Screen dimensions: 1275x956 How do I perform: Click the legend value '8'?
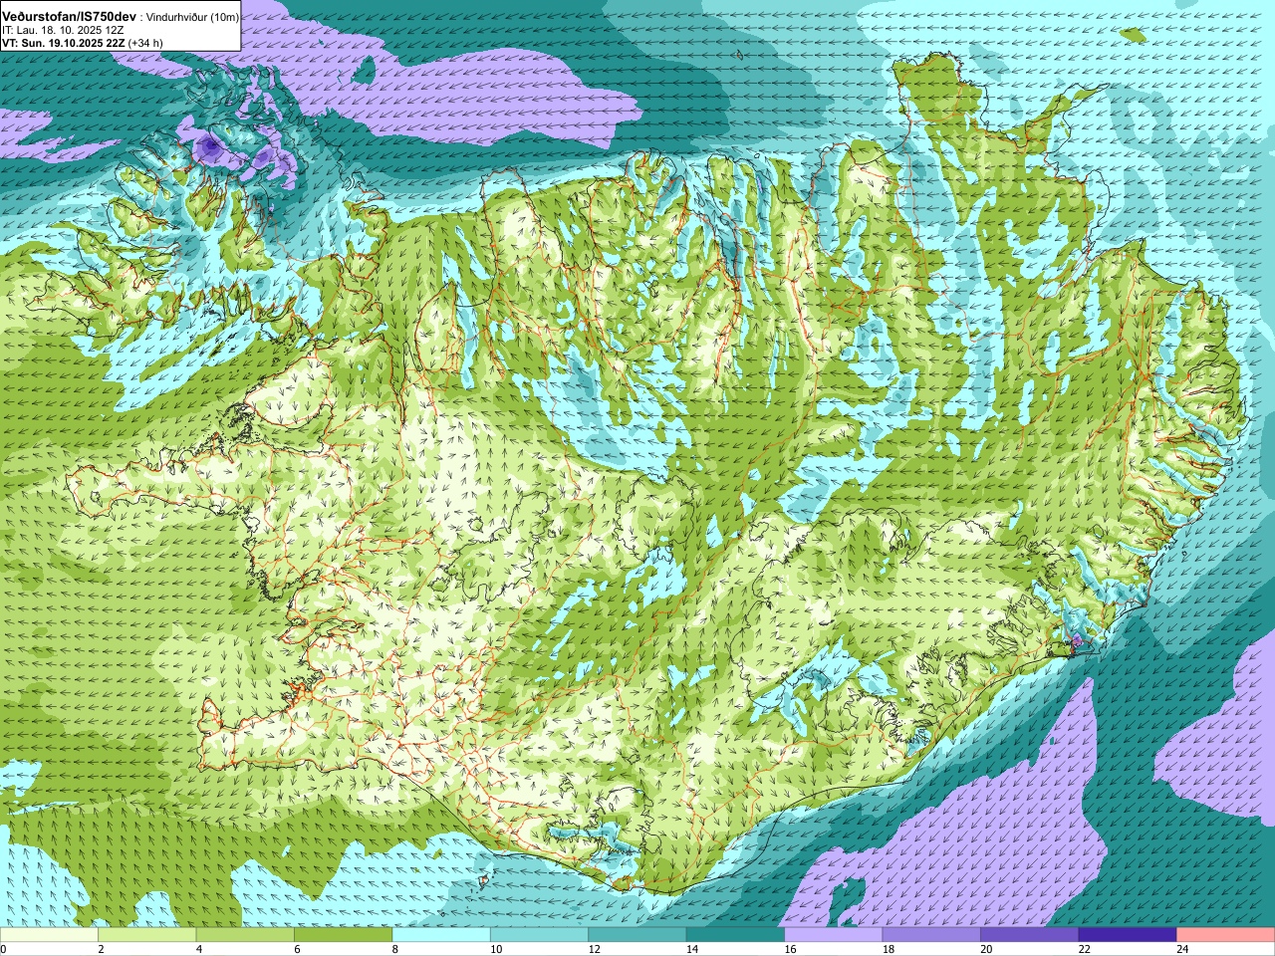395,949
